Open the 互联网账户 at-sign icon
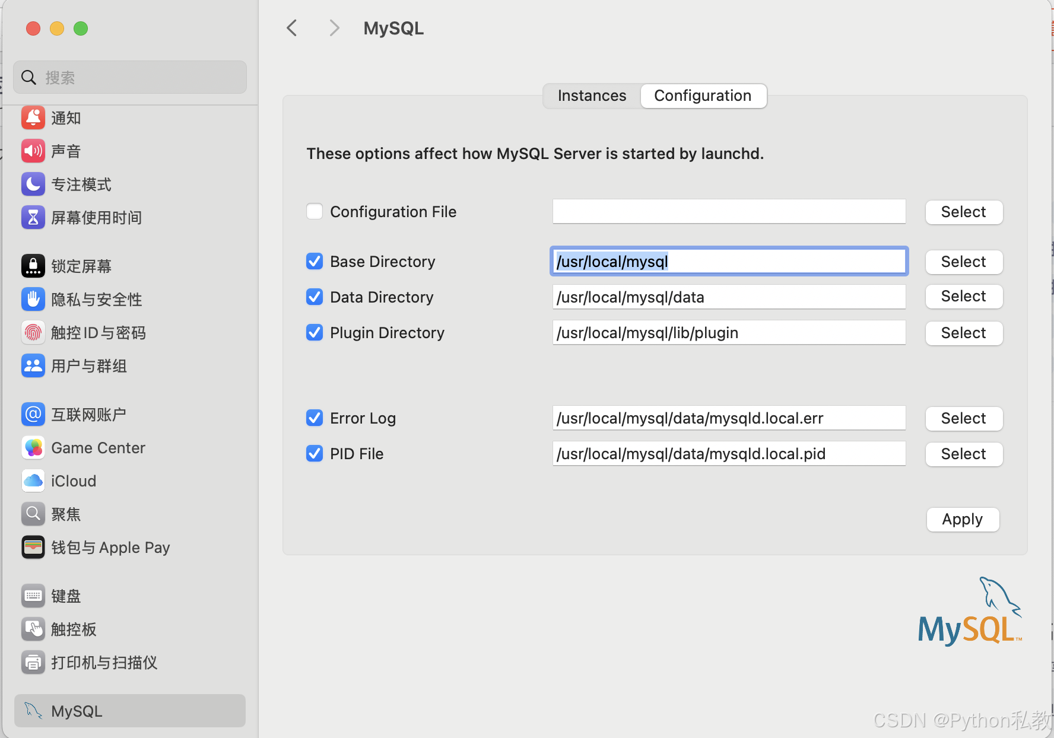 tap(33, 415)
